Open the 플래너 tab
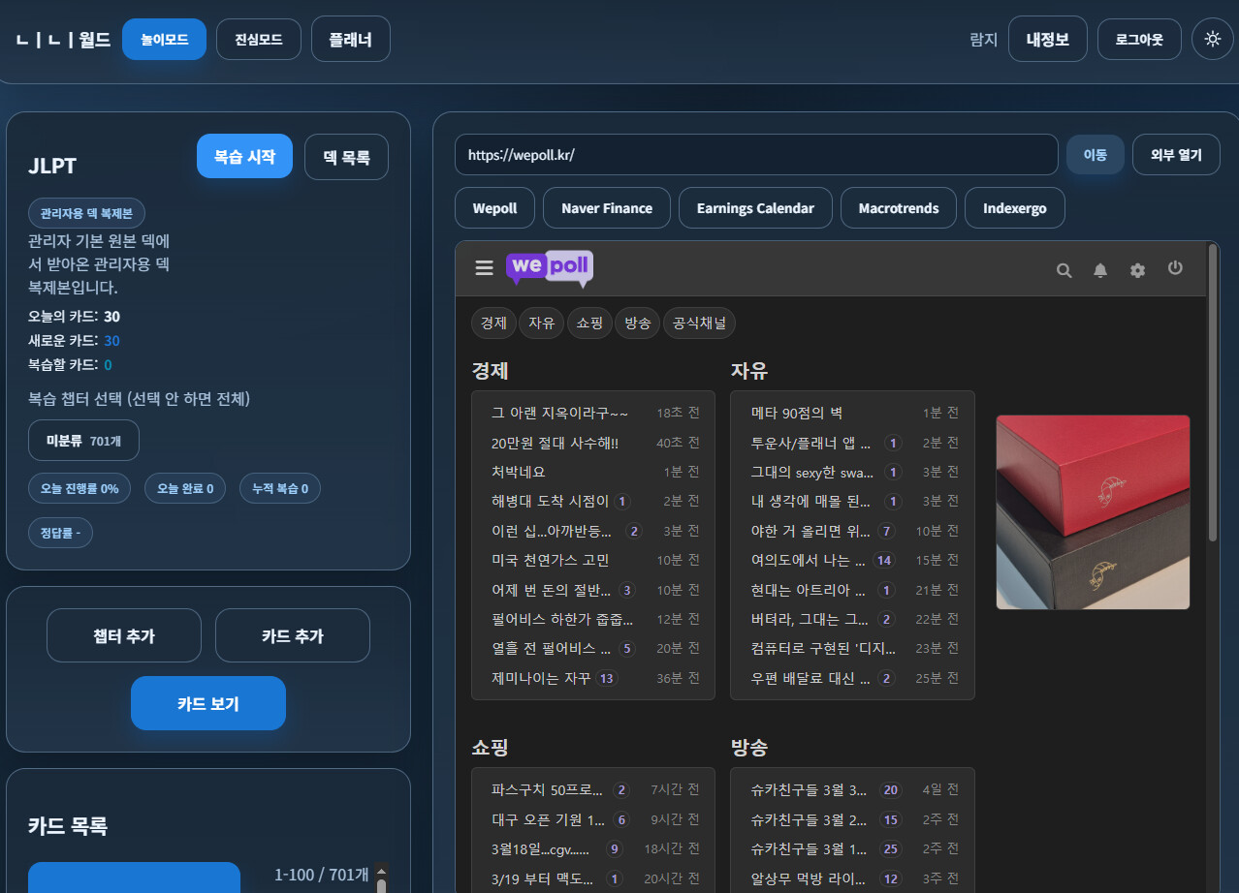 coord(351,40)
